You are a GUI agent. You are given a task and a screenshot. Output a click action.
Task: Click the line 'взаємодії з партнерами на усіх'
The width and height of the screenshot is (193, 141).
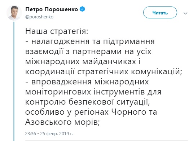88,52
